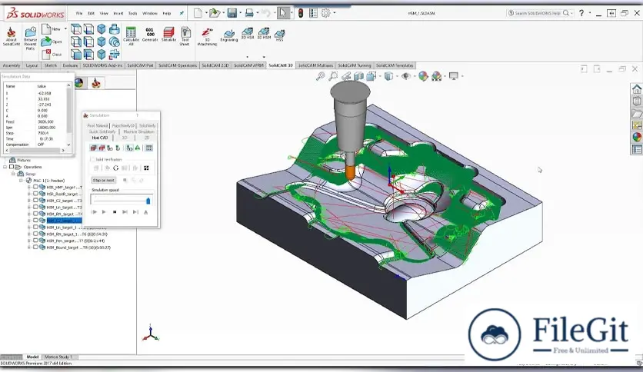643x372 pixels.
Task: Select the Engraving operation
Action: (x=229, y=35)
